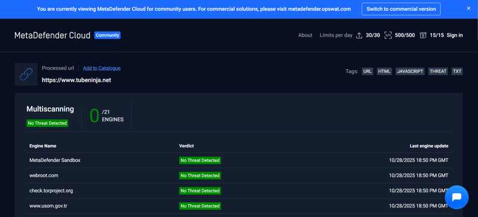478x217 pixels.
Task: Click the verdict badge for webroot.com
Action: tap(200, 176)
